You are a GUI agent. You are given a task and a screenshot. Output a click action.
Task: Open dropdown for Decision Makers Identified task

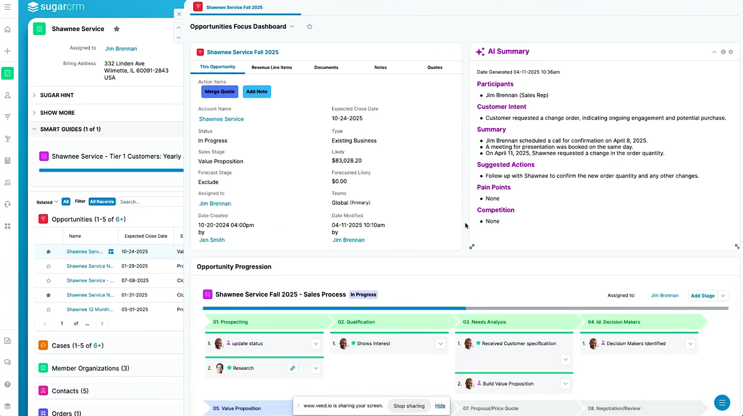coord(690,344)
